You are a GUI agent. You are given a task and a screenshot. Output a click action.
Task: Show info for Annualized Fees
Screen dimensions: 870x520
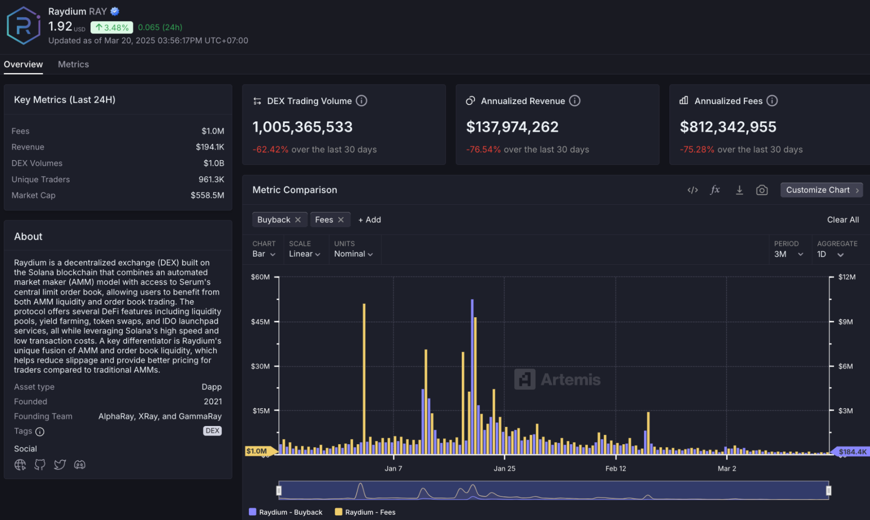[x=772, y=101]
